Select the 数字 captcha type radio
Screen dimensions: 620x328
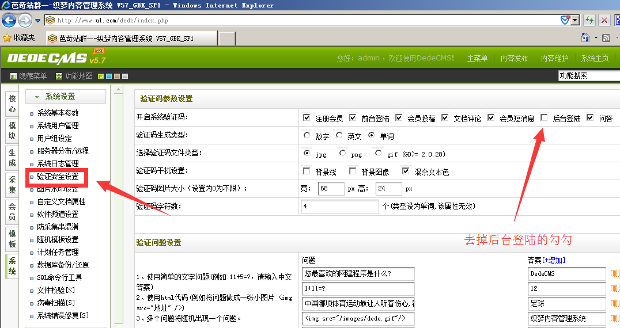[307, 135]
